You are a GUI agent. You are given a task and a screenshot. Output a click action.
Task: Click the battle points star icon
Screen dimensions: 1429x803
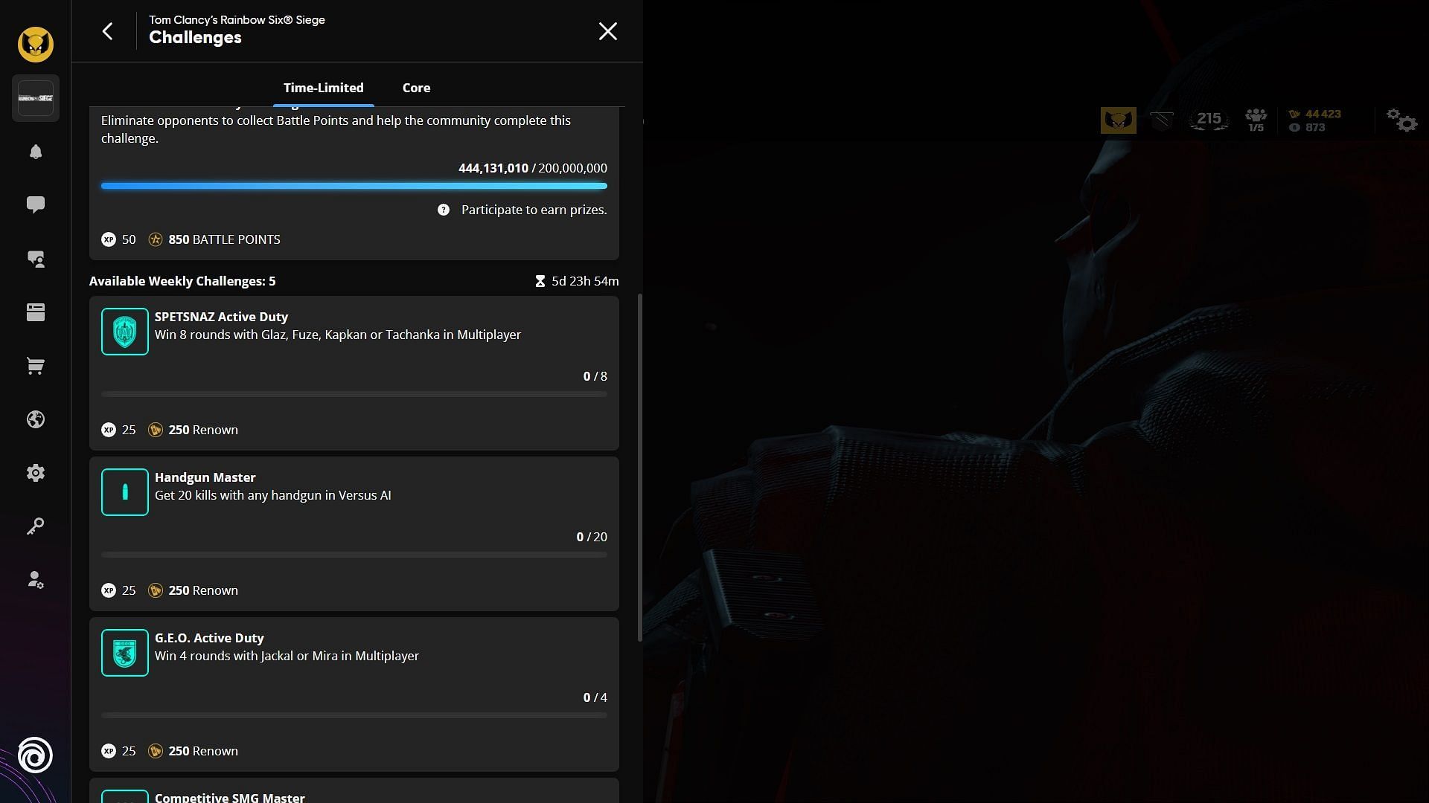click(x=155, y=239)
